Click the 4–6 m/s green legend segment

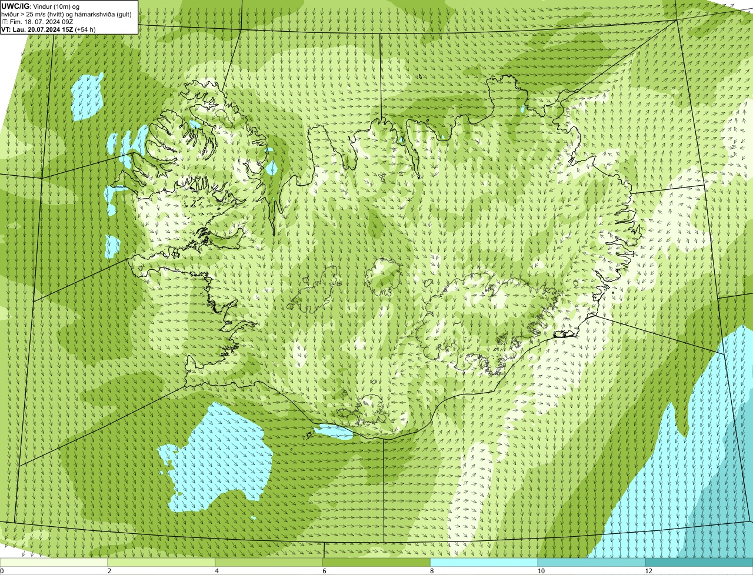[269, 563]
